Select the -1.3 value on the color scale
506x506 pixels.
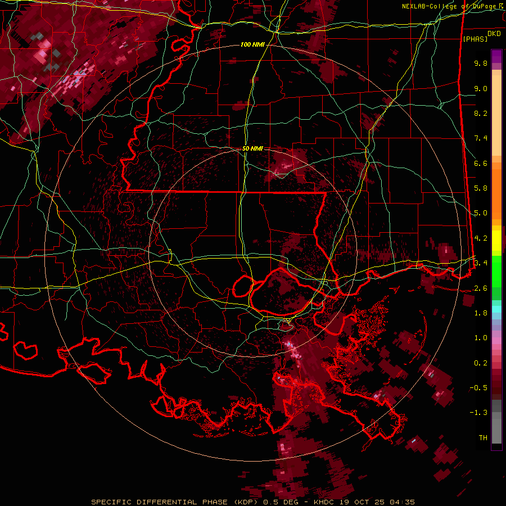click(478, 413)
